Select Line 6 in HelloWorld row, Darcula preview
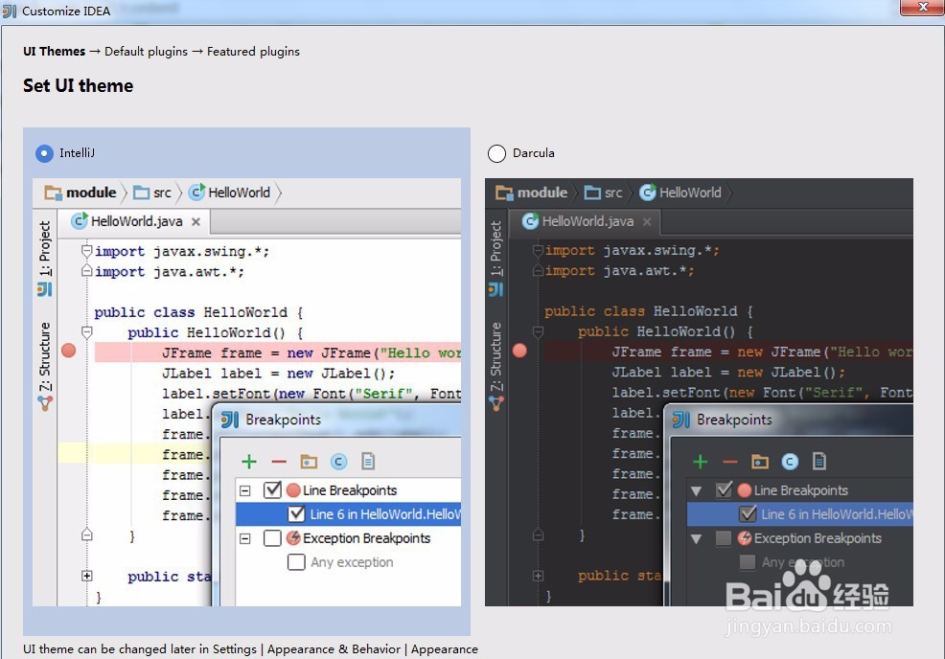 click(x=799, y=513)
